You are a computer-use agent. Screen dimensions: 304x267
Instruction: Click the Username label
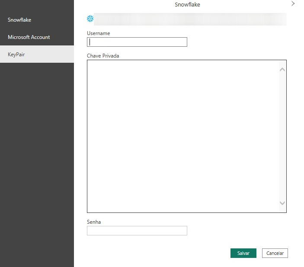99,33
